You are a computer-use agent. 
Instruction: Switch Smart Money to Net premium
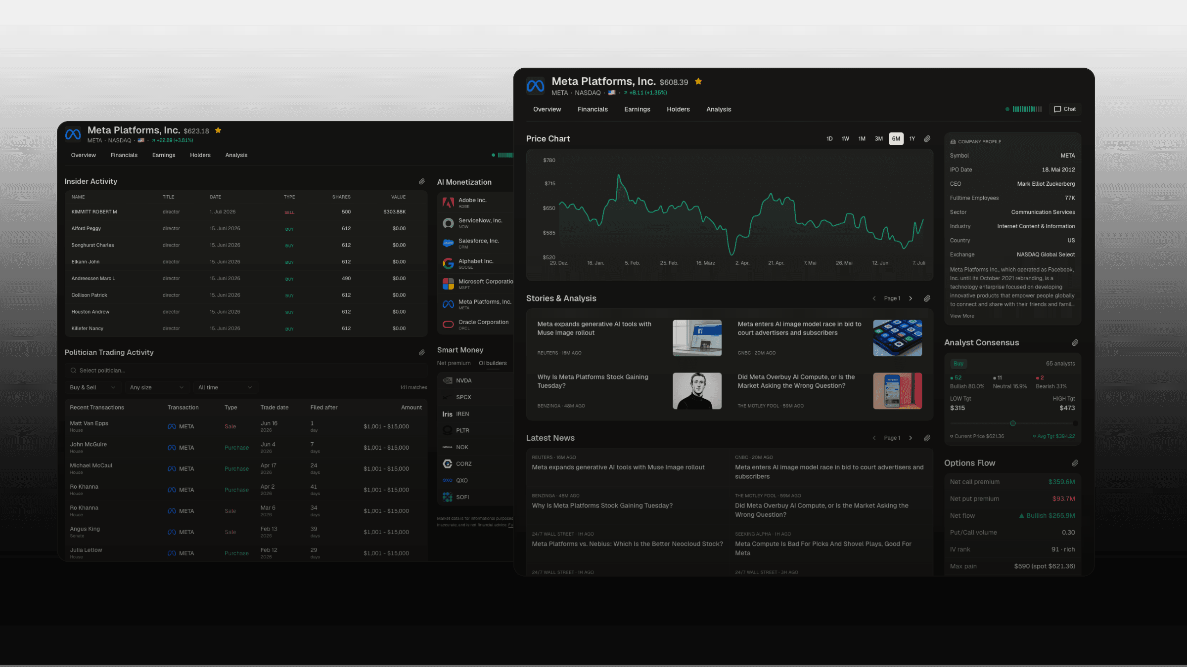(x=454, y=363)
